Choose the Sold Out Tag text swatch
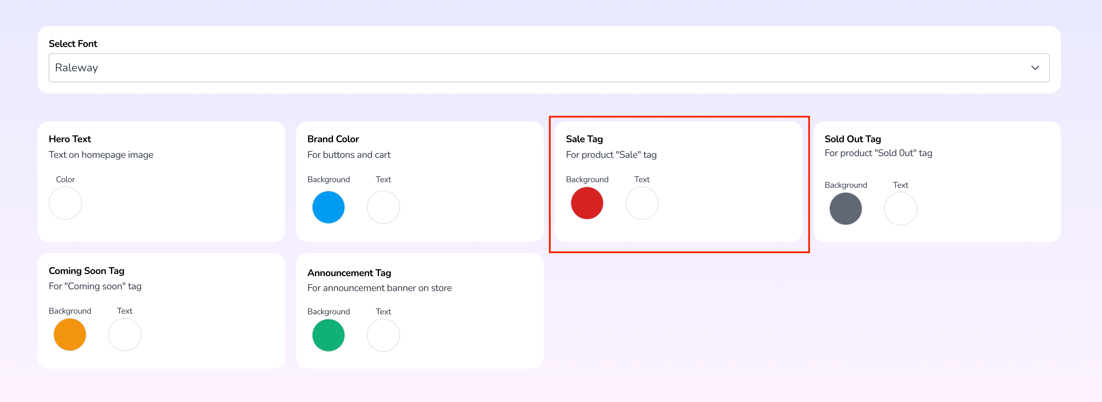 [x=900, y=208]
